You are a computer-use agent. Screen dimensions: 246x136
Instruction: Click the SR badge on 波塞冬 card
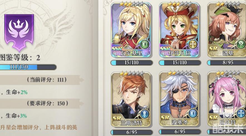point(165,118)
